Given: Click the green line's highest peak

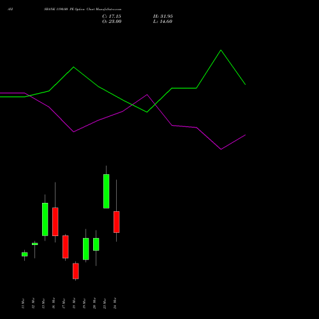Looking at the screenshot, I should click(x=221, y=50).
